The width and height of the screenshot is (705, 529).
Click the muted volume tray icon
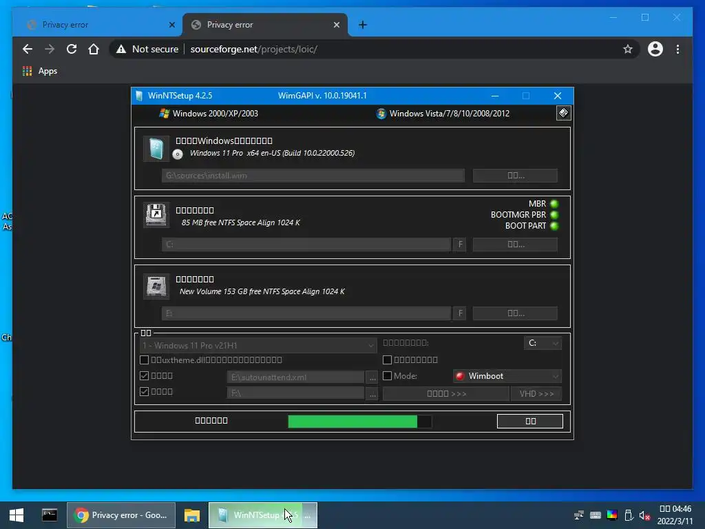[x=644, y=515]
